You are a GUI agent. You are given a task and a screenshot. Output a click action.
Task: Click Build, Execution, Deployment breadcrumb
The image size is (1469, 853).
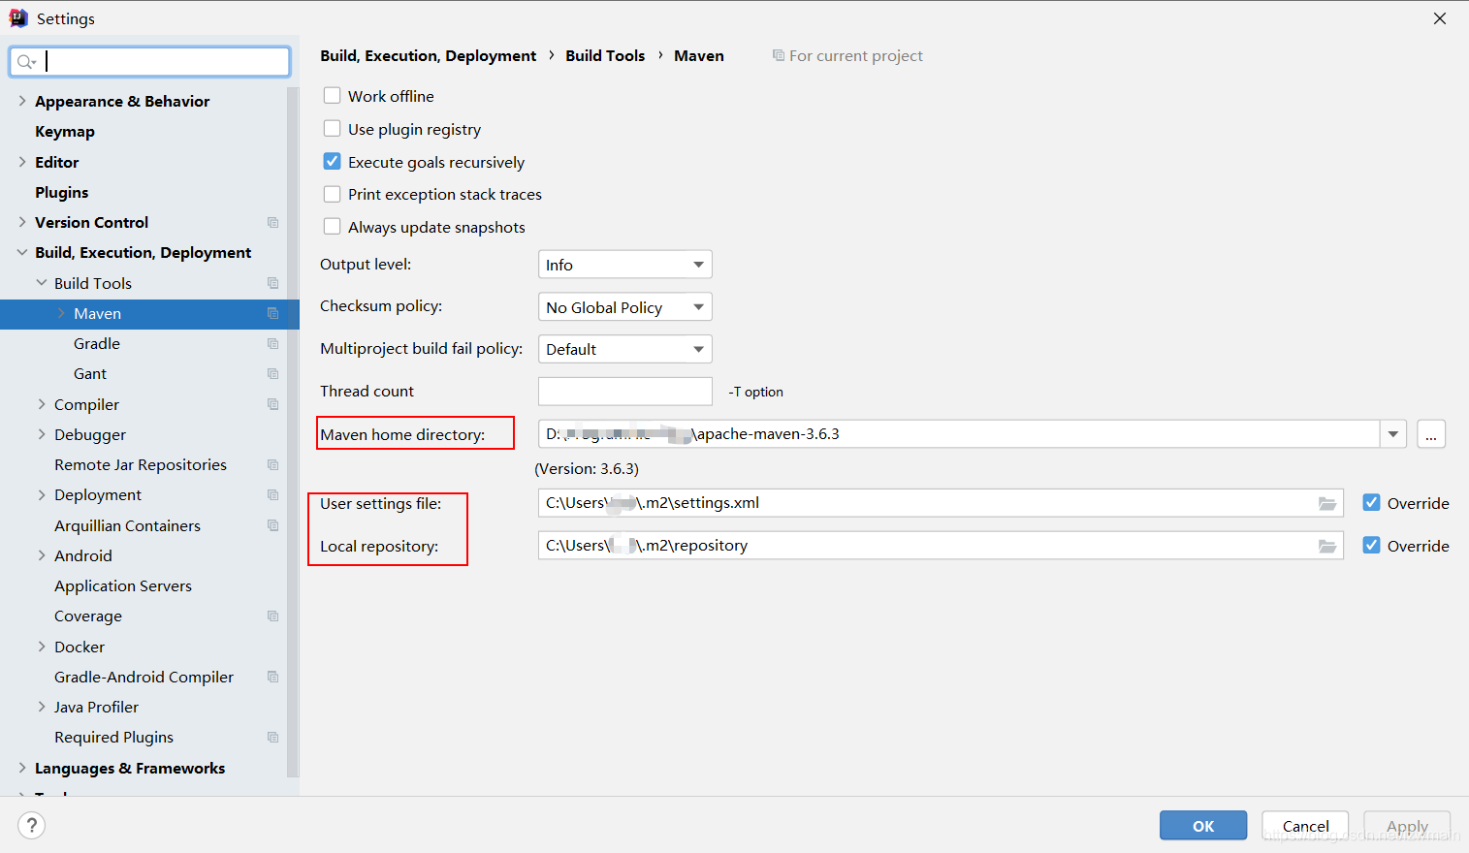(x=428, y=55)
